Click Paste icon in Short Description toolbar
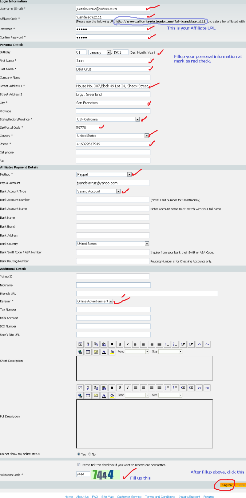This screenshot has width=246, height=498. click(x=104, y=344)
